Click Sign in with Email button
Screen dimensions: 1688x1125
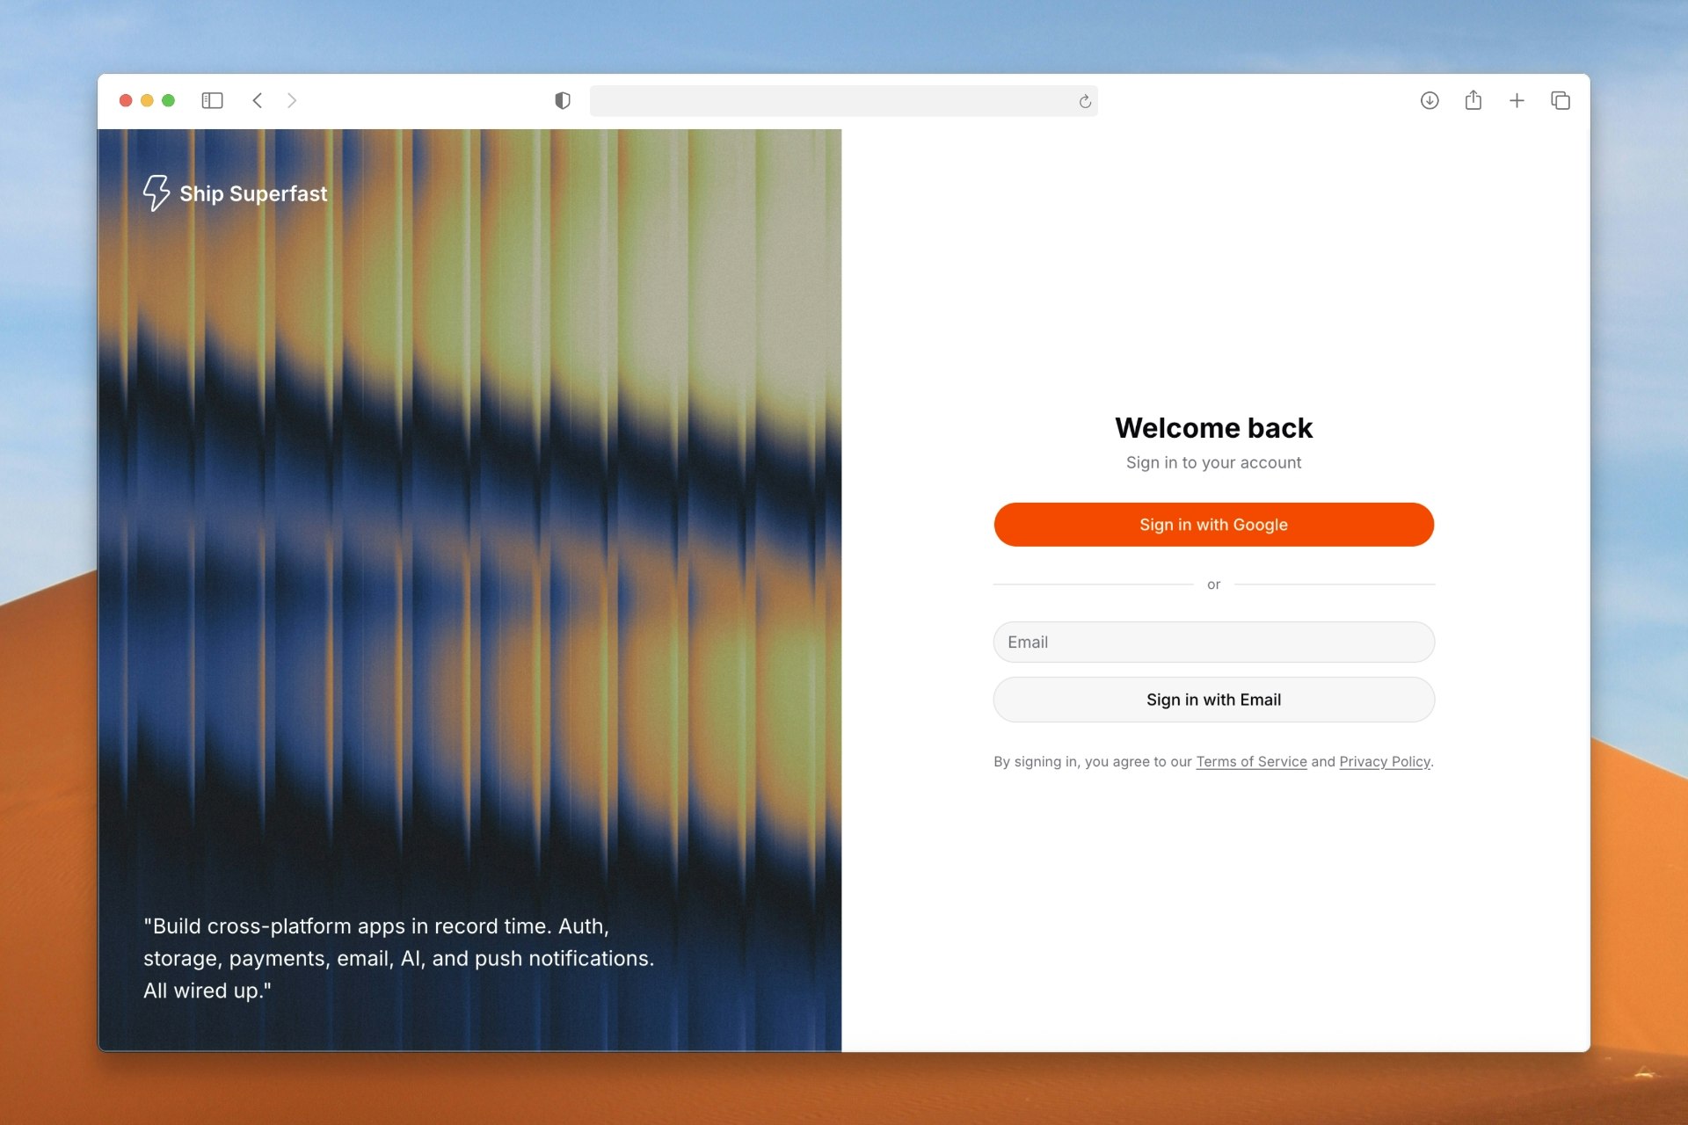1213,700
